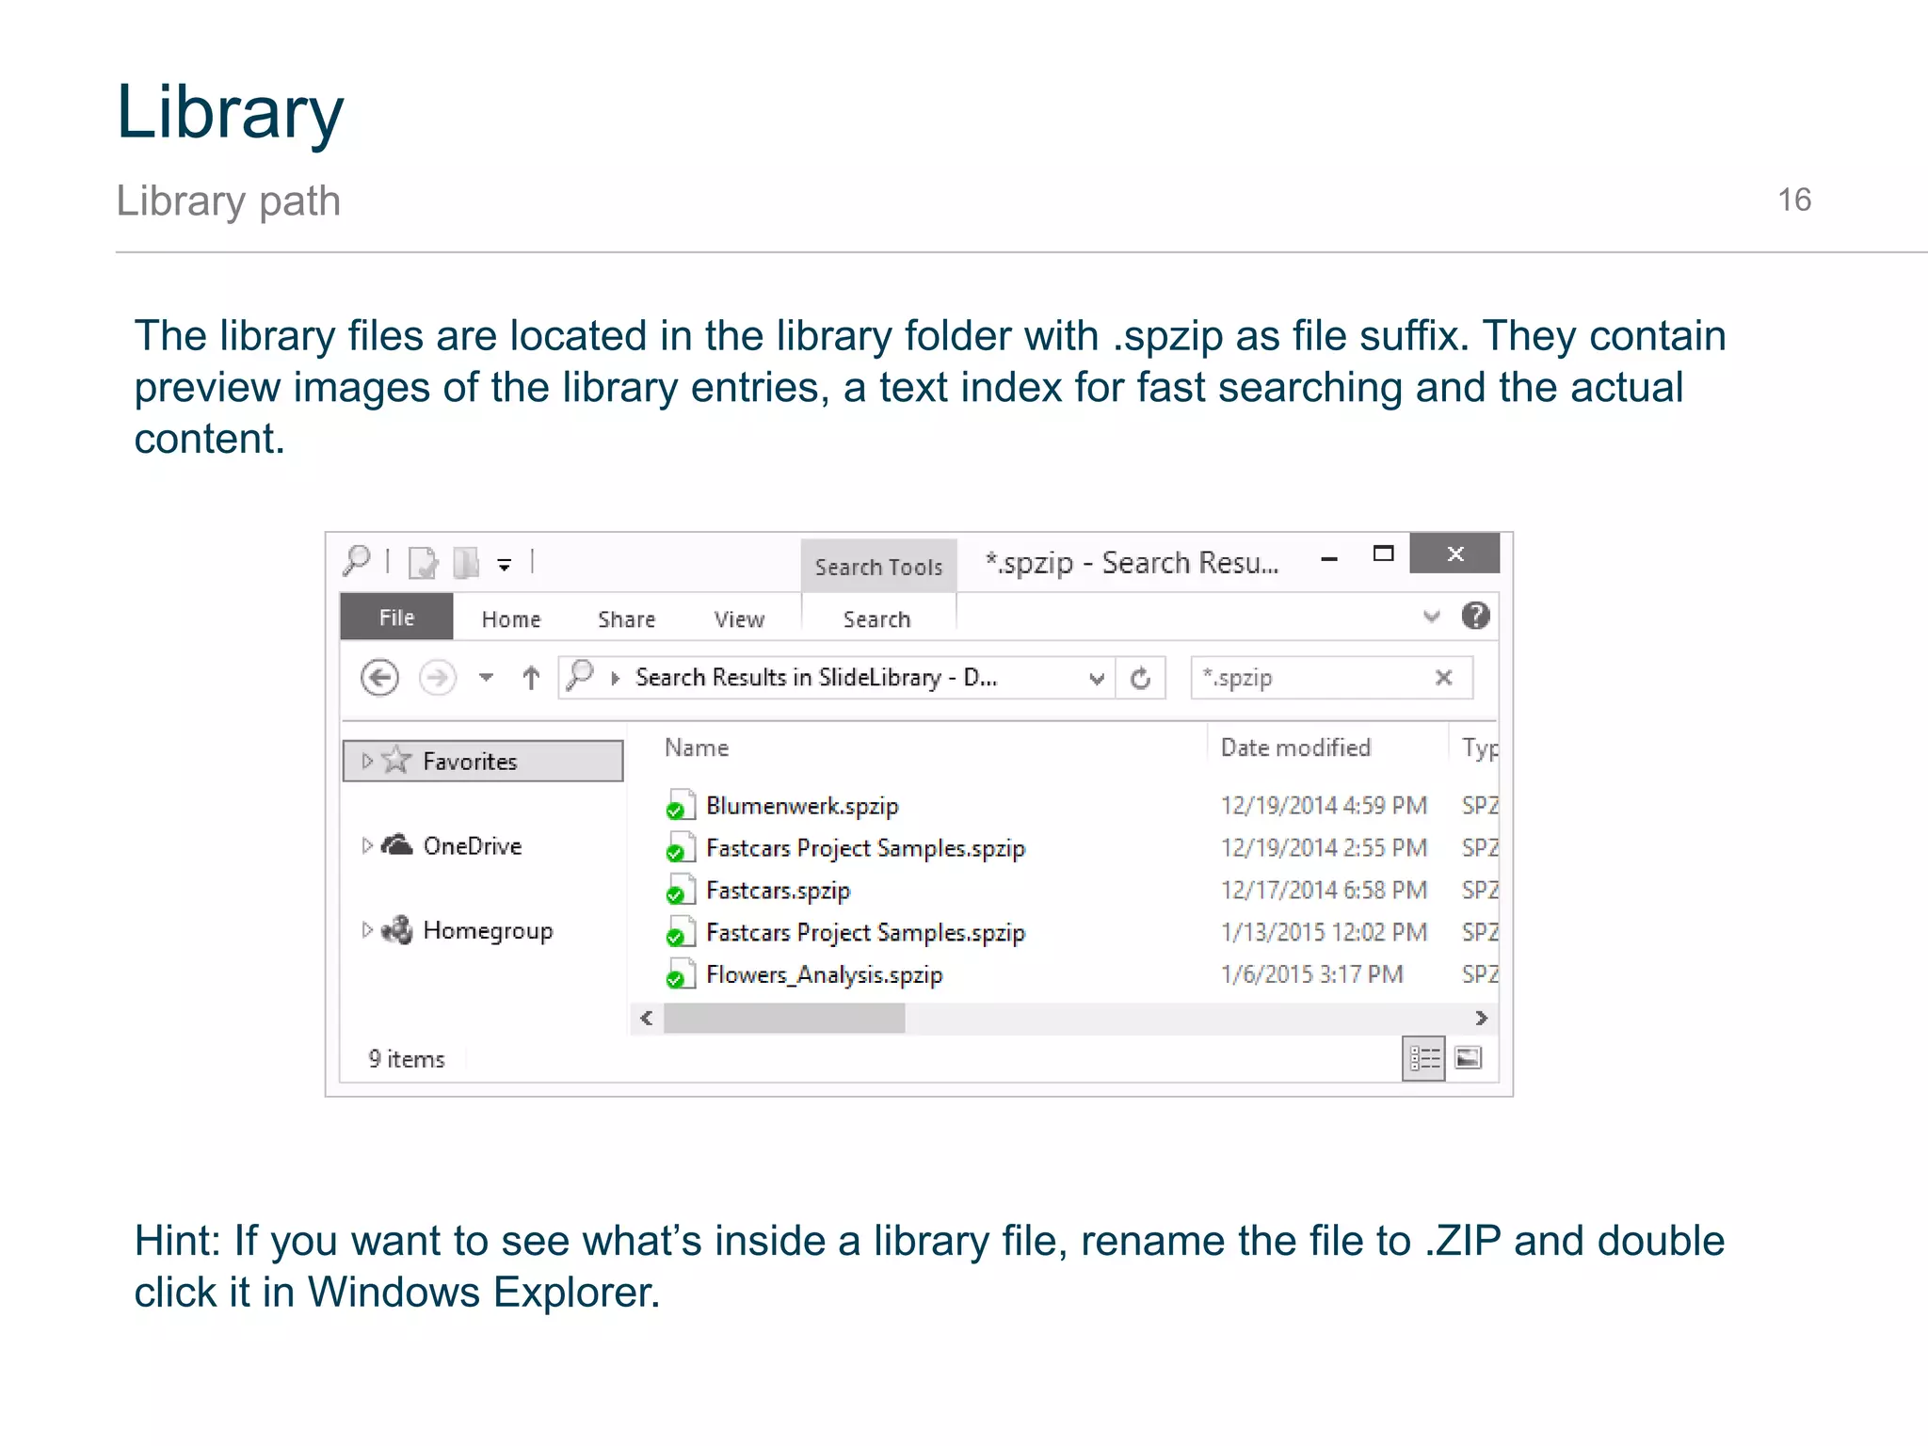
Task: Click the Back navigation arrow
Action: [x=379, y=678]
